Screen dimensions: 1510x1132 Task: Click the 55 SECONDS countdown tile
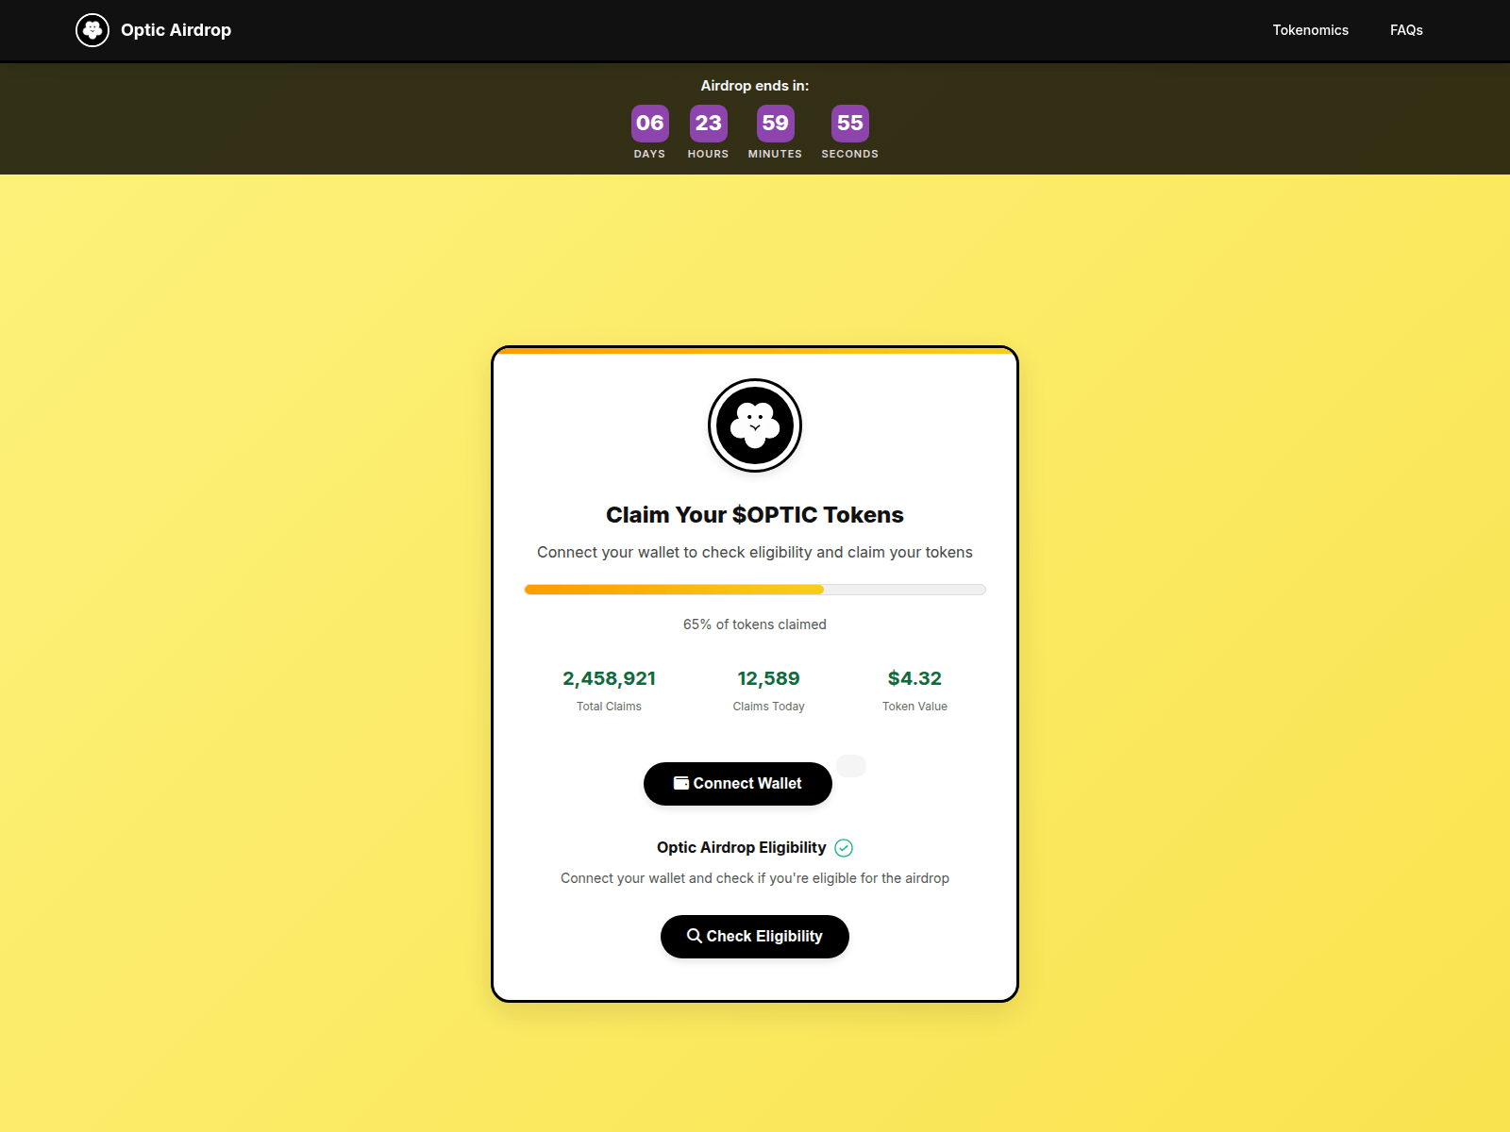pos(848,123)
